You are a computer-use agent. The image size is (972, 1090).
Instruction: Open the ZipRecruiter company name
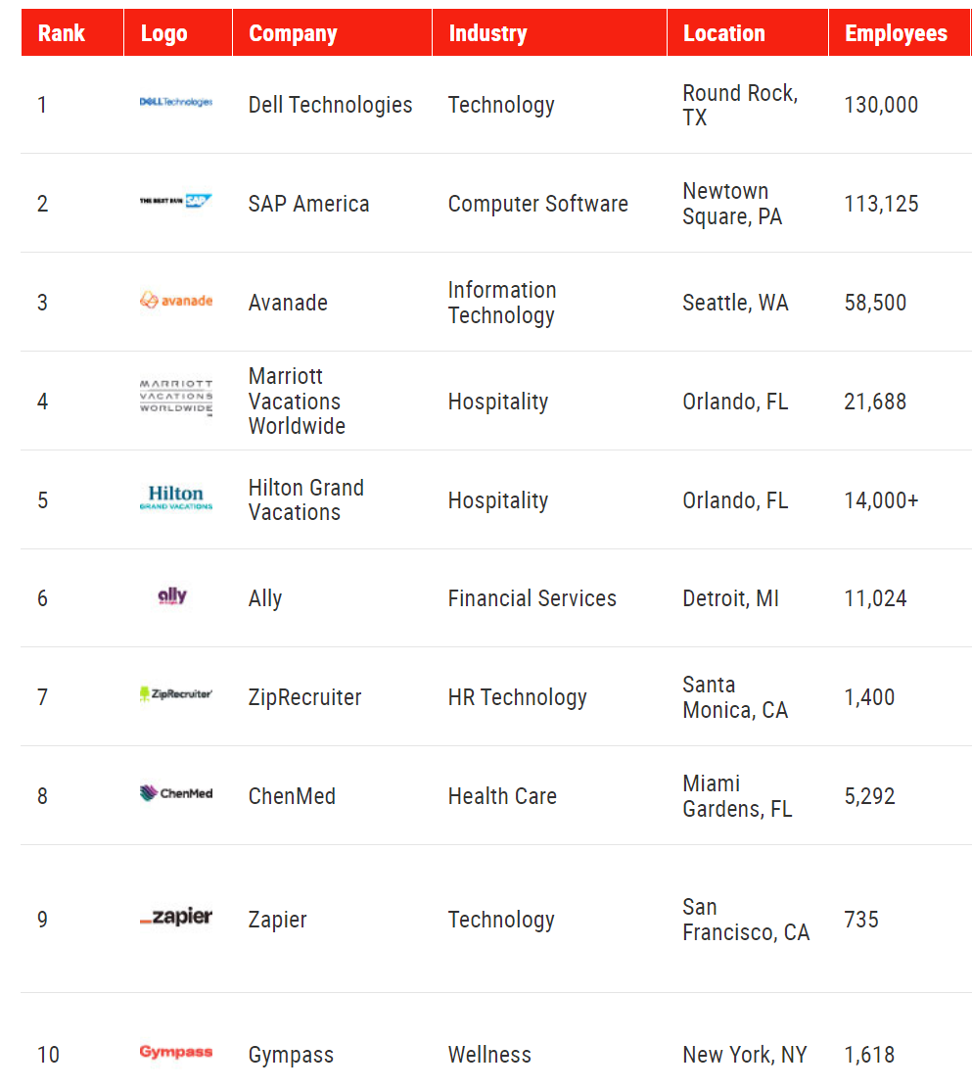[x=304, y=697]
